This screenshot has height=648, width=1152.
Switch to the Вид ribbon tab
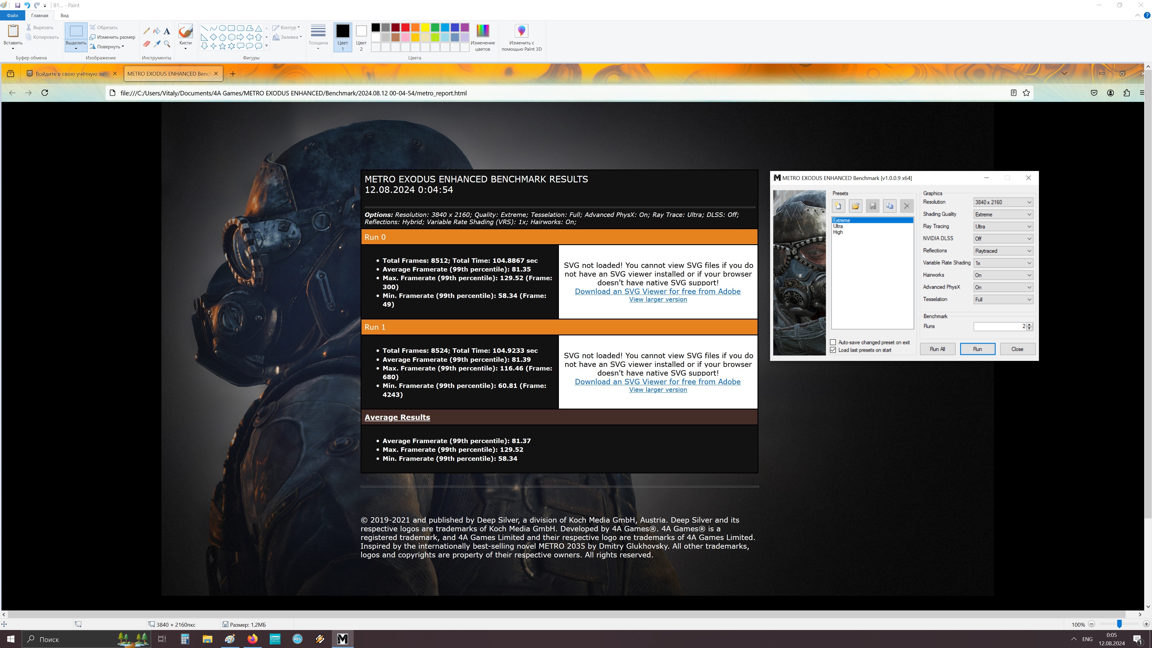pos(64,15)
